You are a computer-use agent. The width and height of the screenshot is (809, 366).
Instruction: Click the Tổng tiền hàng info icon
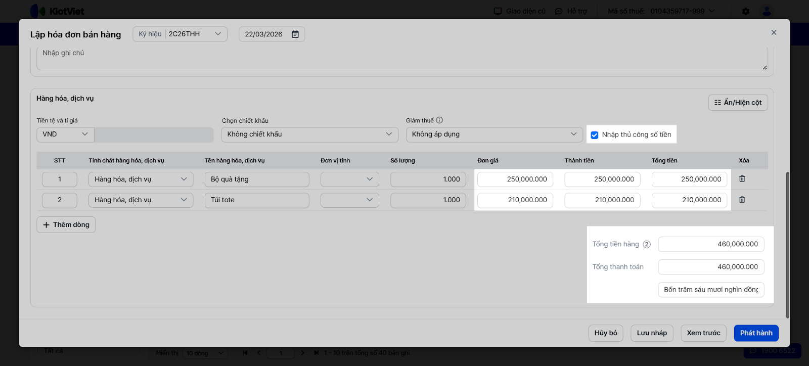647,244
